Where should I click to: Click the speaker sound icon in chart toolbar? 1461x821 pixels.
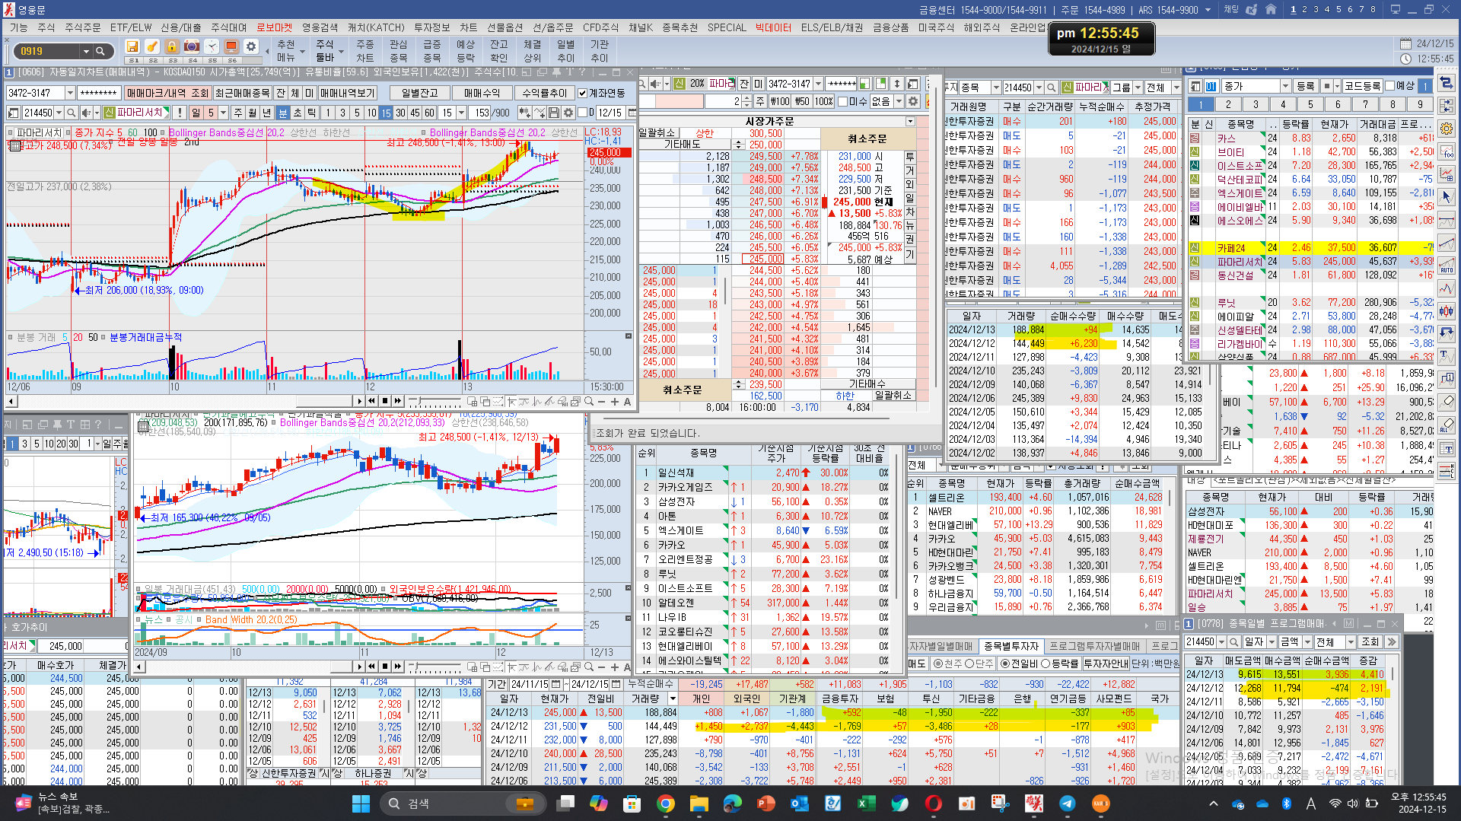coord(87,113)
